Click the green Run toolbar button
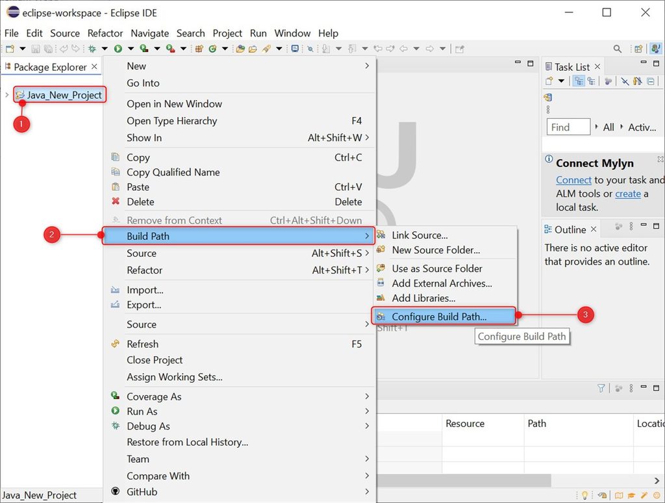 click(118, 49)
